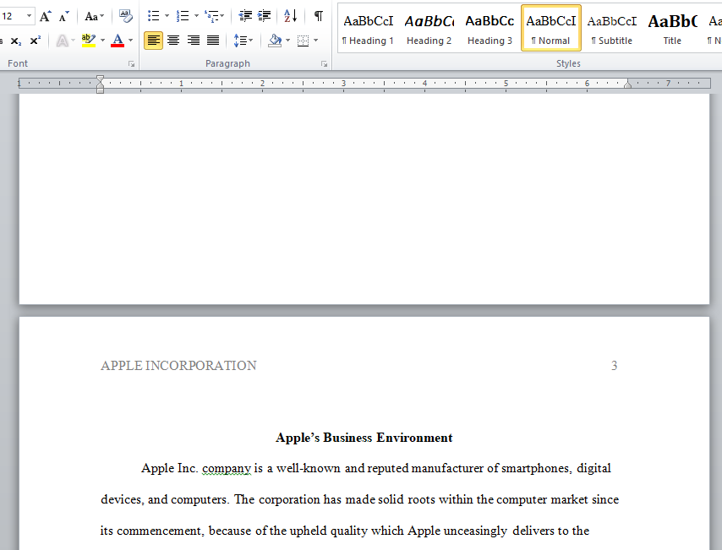This screenshot has width=722, height=550.
Task: Toggle Show/Hide paragraph marks
Action: coord(318,16)
